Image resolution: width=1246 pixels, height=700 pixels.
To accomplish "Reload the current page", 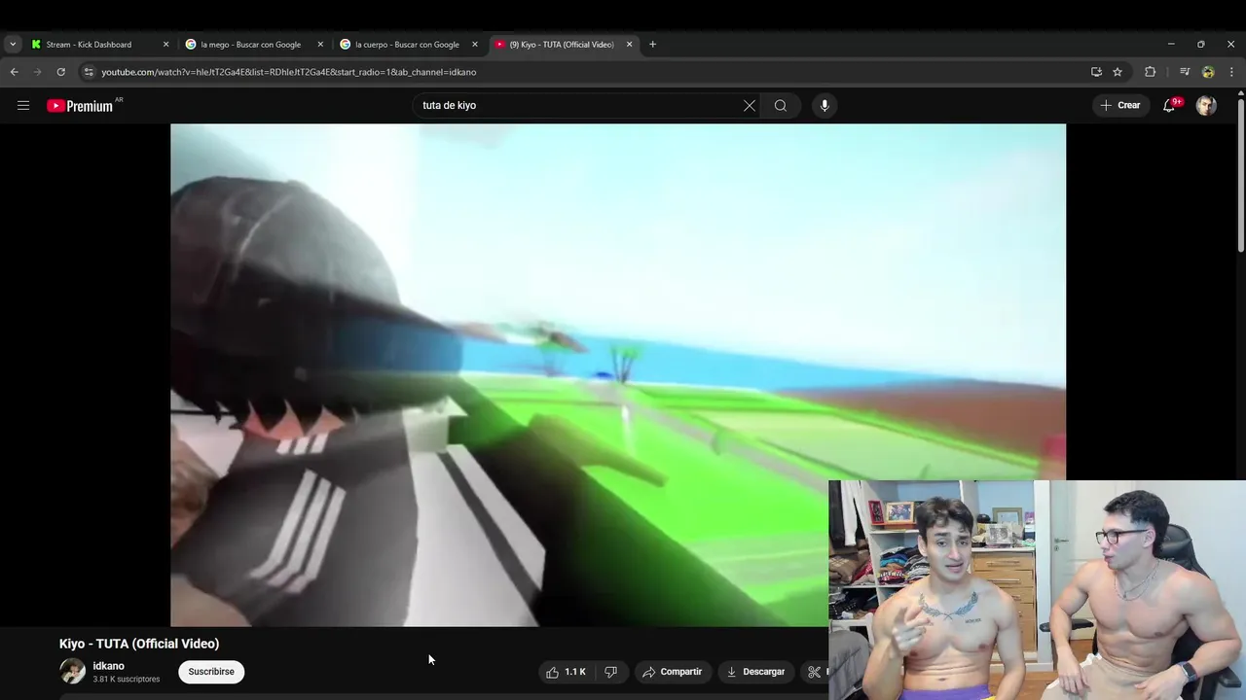I will point(60,72).
